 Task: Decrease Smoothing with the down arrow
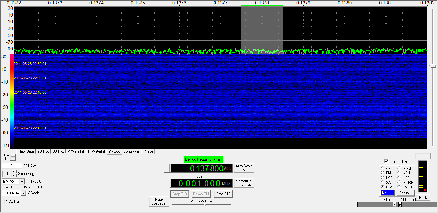[x=14, y=175]
